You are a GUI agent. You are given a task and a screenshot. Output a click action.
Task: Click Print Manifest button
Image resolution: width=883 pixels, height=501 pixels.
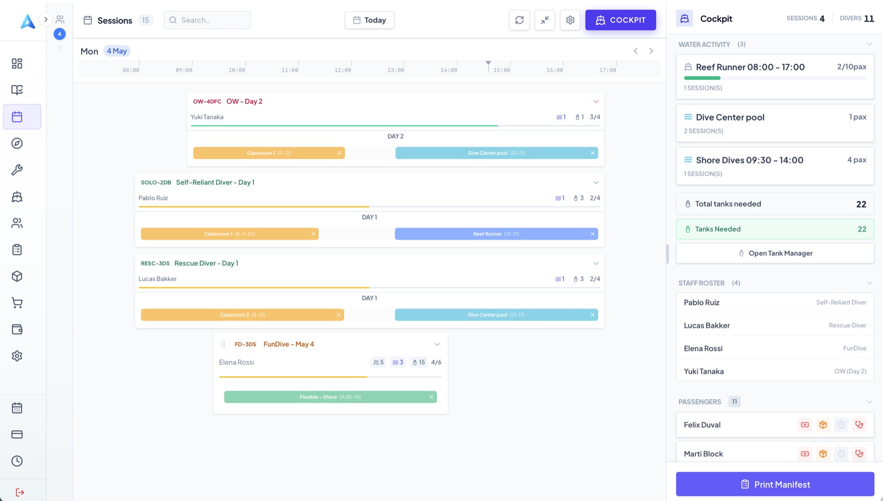(775, 484)
